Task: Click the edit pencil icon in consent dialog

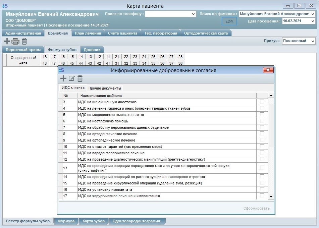Action: (71, 78)
